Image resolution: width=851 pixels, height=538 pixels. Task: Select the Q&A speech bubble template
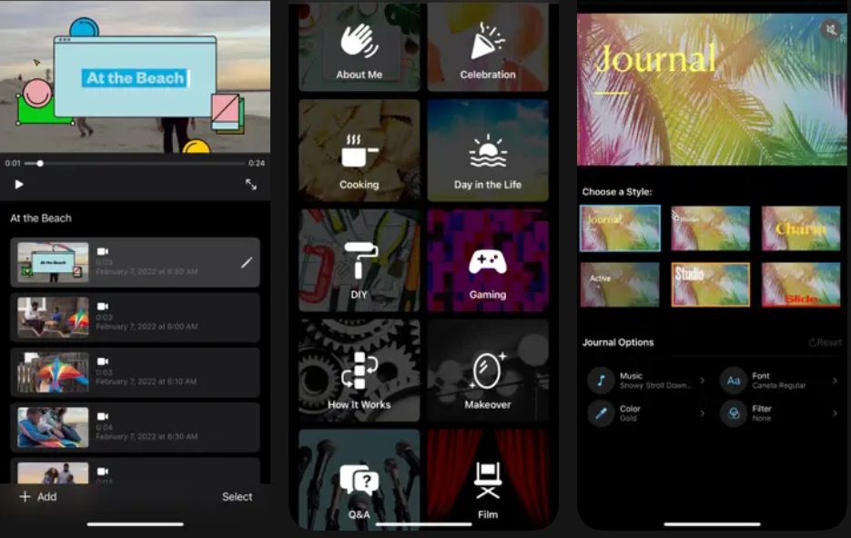click(359, 480)
